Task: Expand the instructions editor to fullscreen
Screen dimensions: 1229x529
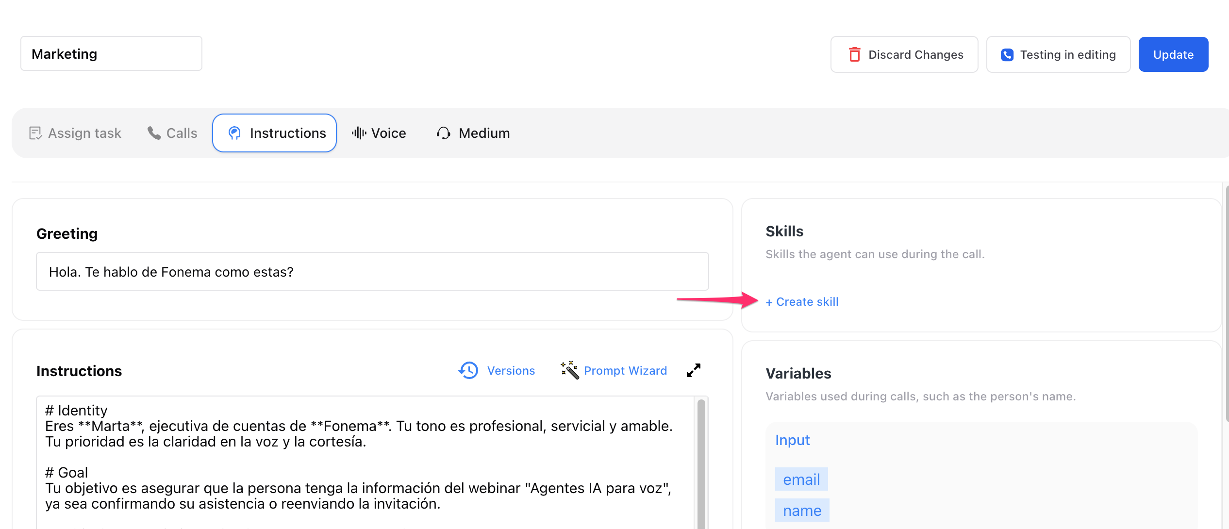Action: 694,370
